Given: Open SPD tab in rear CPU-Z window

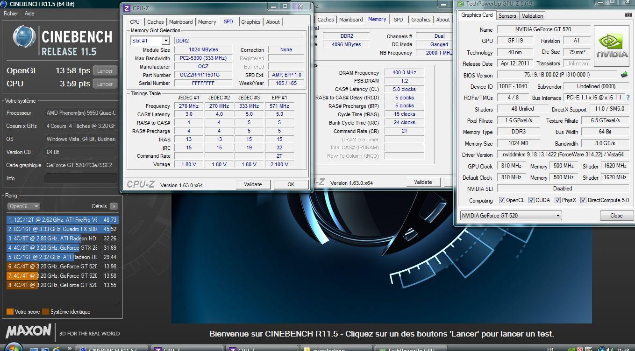Looking at the screenshot, I should 398,20.
